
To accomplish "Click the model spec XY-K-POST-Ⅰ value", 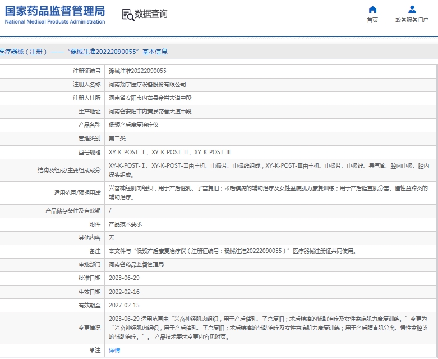I will coord(127,152).
